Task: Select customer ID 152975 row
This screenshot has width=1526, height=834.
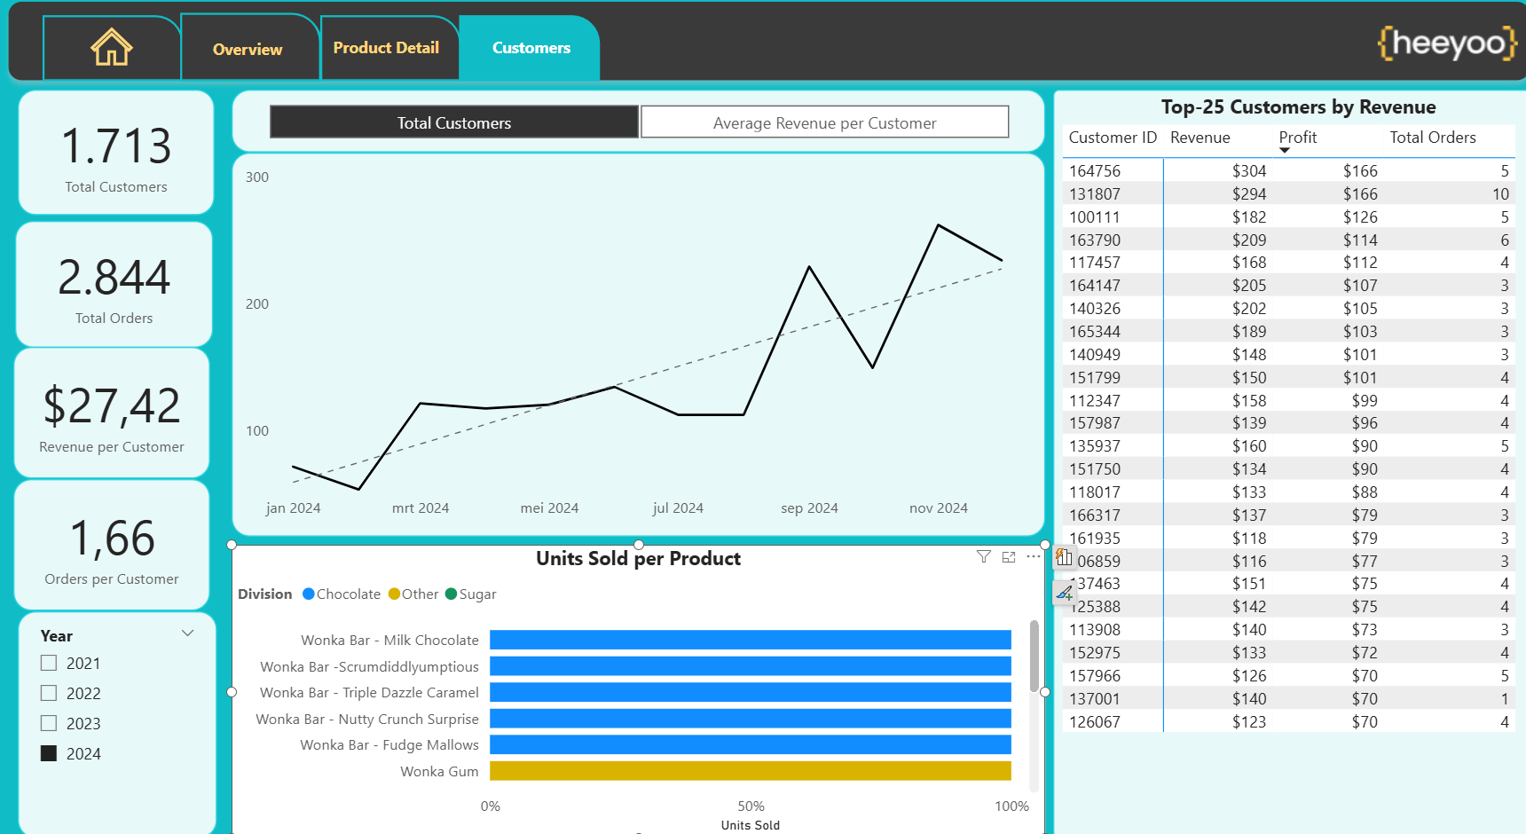Action: coord(1289,652)
